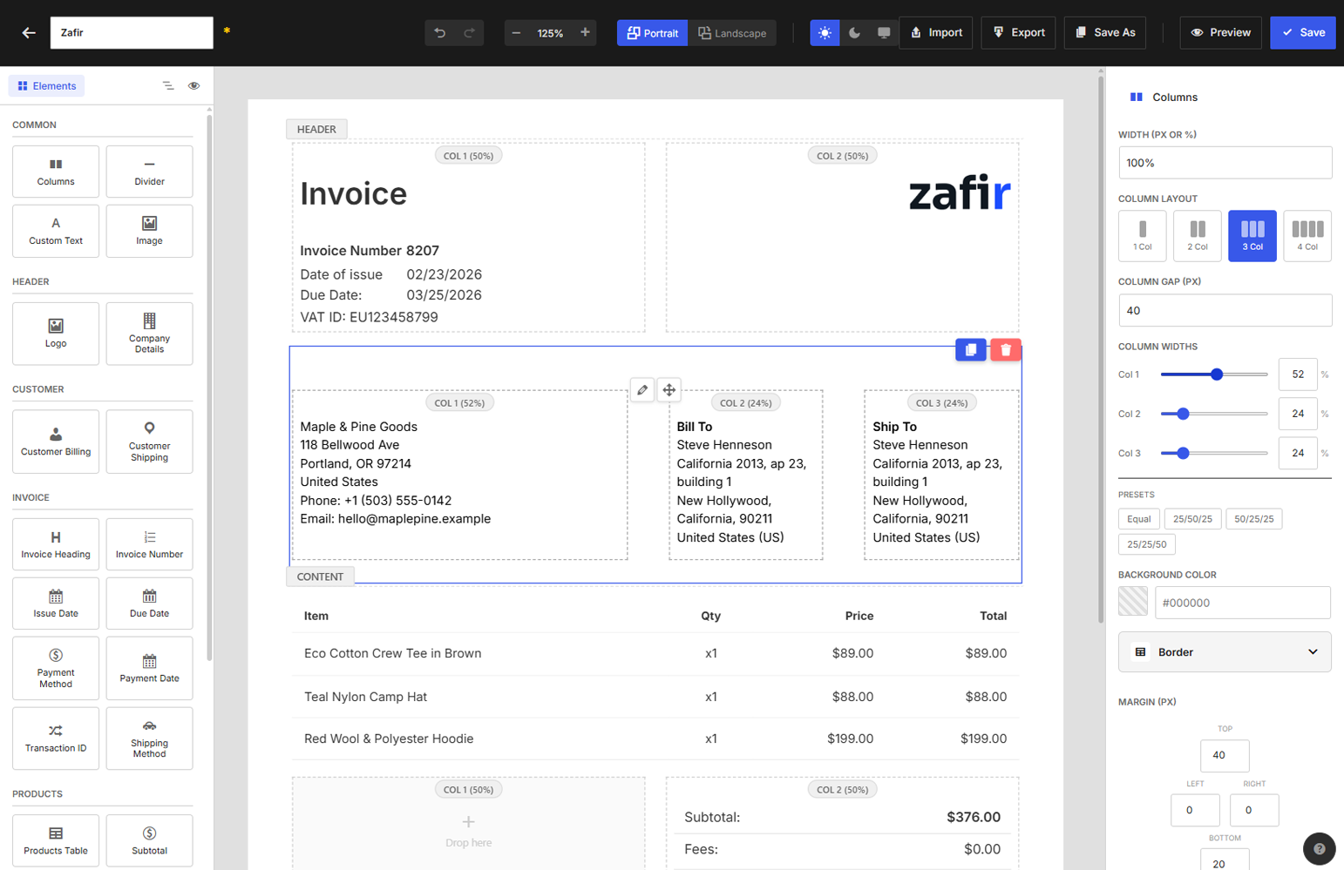The height and width of the screenshot is (870, 1344).
Task: Zoom out with the minus icon
Action: [516, 33]
